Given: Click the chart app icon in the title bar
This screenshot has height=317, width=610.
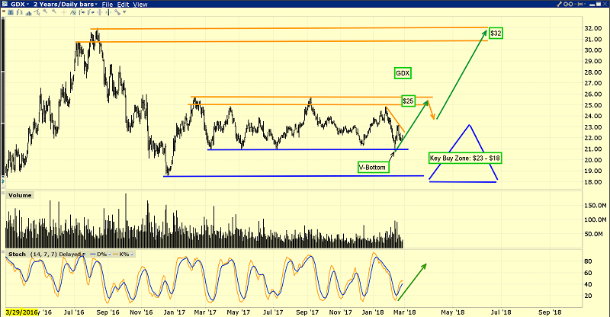Looking at the screenshot, I should [5, 4].
